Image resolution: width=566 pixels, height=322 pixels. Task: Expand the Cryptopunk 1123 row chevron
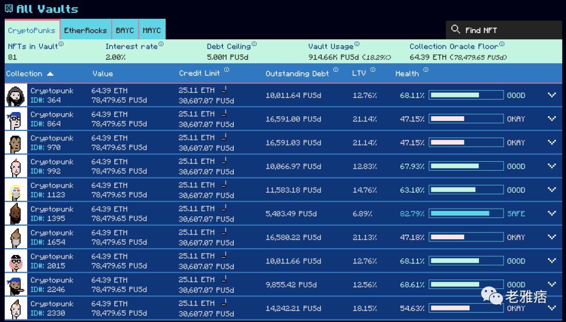pos(551,190)
